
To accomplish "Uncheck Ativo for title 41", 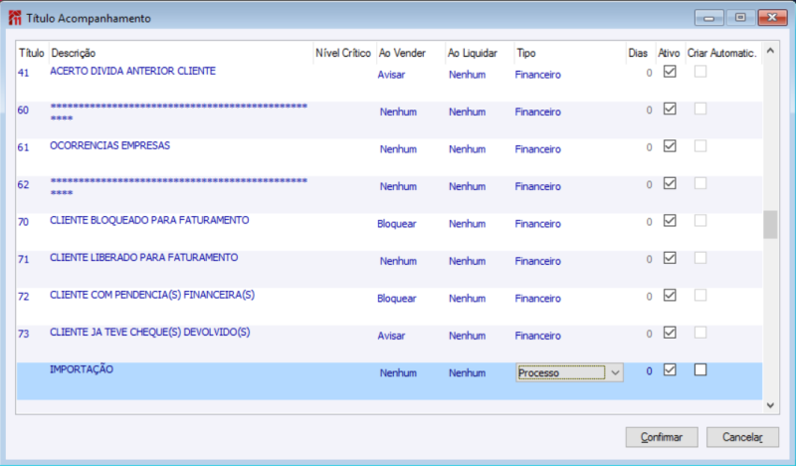I will pyautogui.click(x=670, y=72).
